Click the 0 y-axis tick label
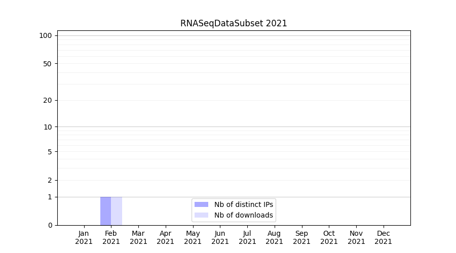Screen dimensions: 456x253 click(50, 225)
